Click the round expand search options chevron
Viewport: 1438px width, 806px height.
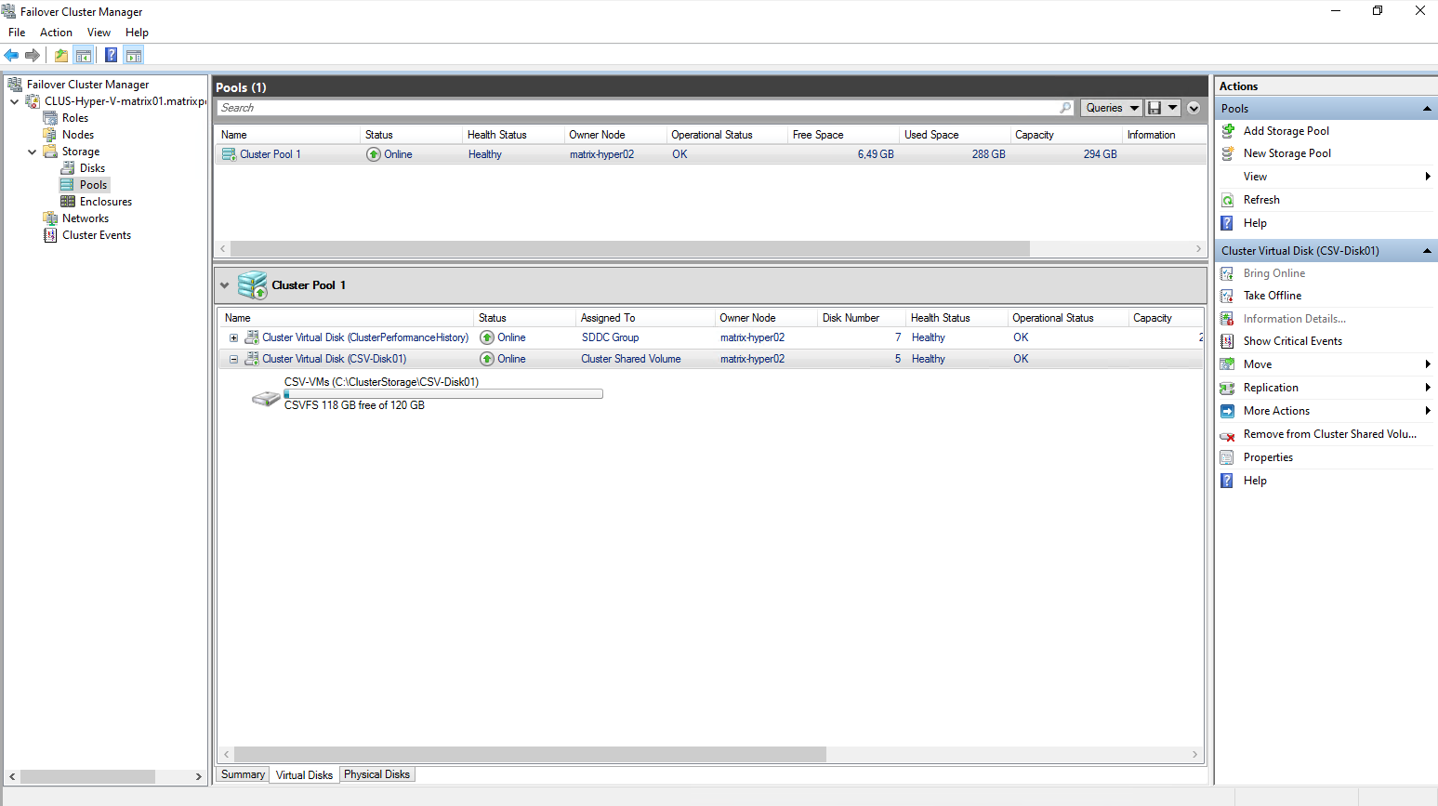click(x=1194, y=108)
